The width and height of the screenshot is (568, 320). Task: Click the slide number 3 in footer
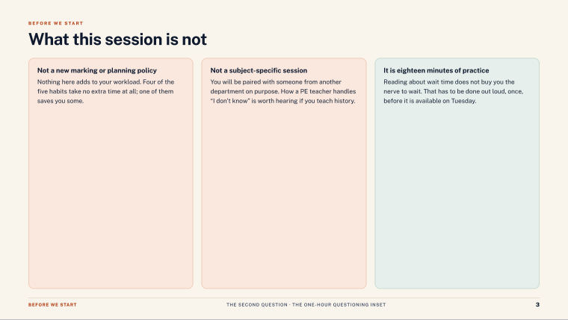coord(537,304)
